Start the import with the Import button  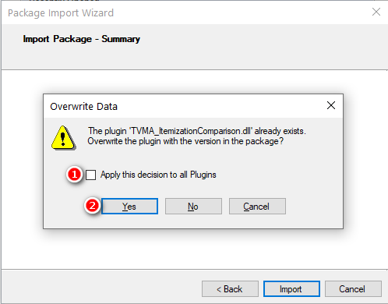pos(291,288)
